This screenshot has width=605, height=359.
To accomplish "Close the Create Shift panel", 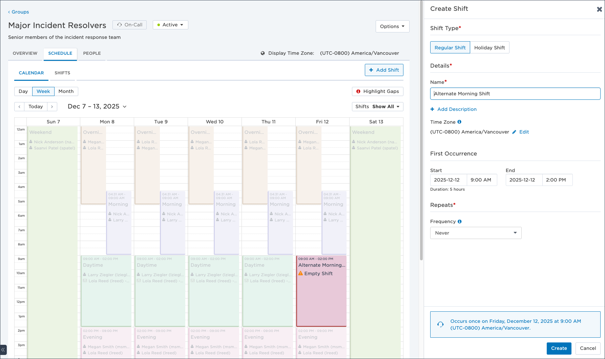I will click(599, 9).
